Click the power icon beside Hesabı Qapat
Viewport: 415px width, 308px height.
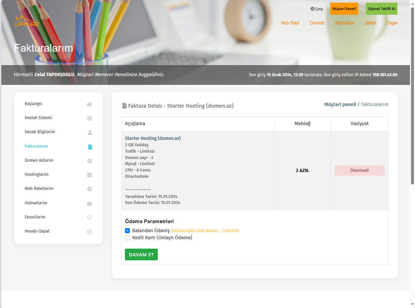point(89,232)
